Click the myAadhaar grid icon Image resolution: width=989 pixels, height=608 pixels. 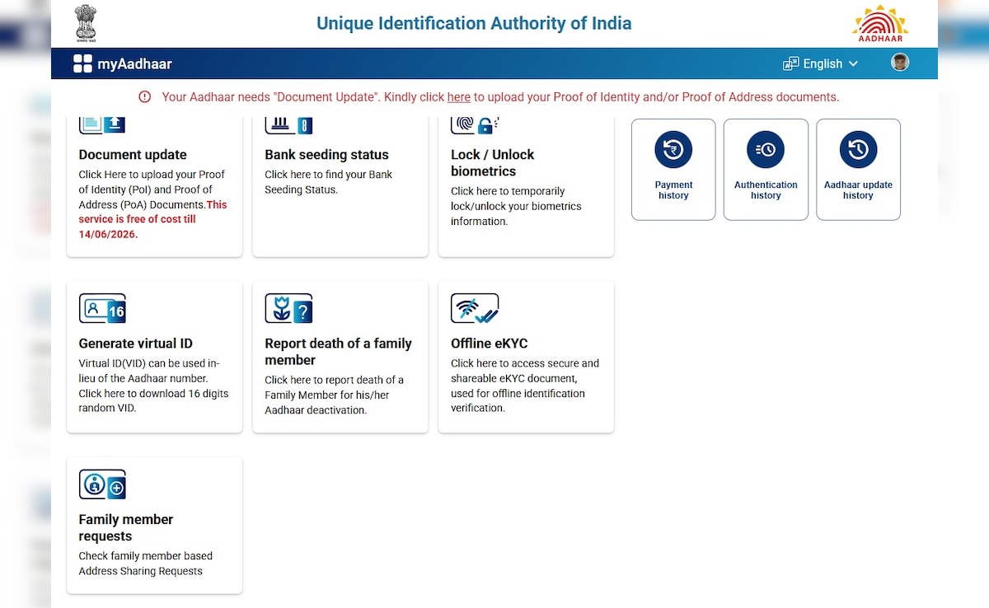(x=82, y=64)
